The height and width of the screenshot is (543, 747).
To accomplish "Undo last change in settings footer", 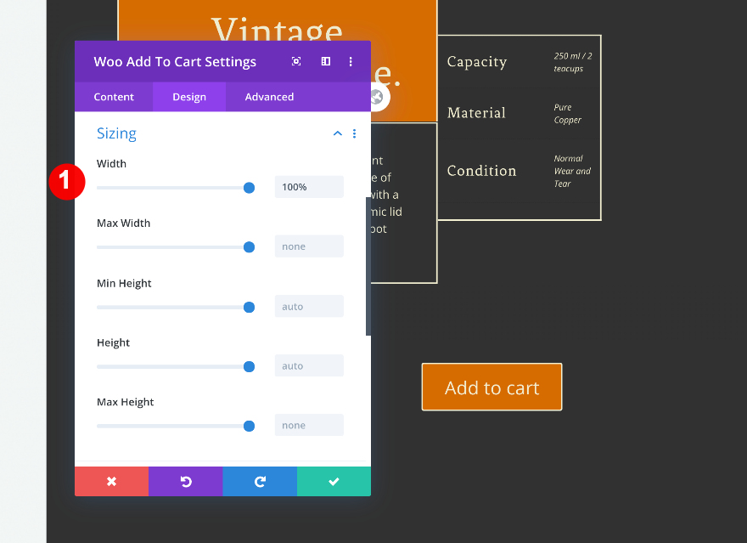I will click(185, 481).
